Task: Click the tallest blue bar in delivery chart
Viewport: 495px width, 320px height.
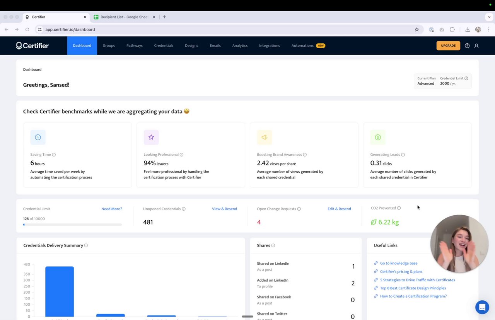Action: (x=60, y=292)
